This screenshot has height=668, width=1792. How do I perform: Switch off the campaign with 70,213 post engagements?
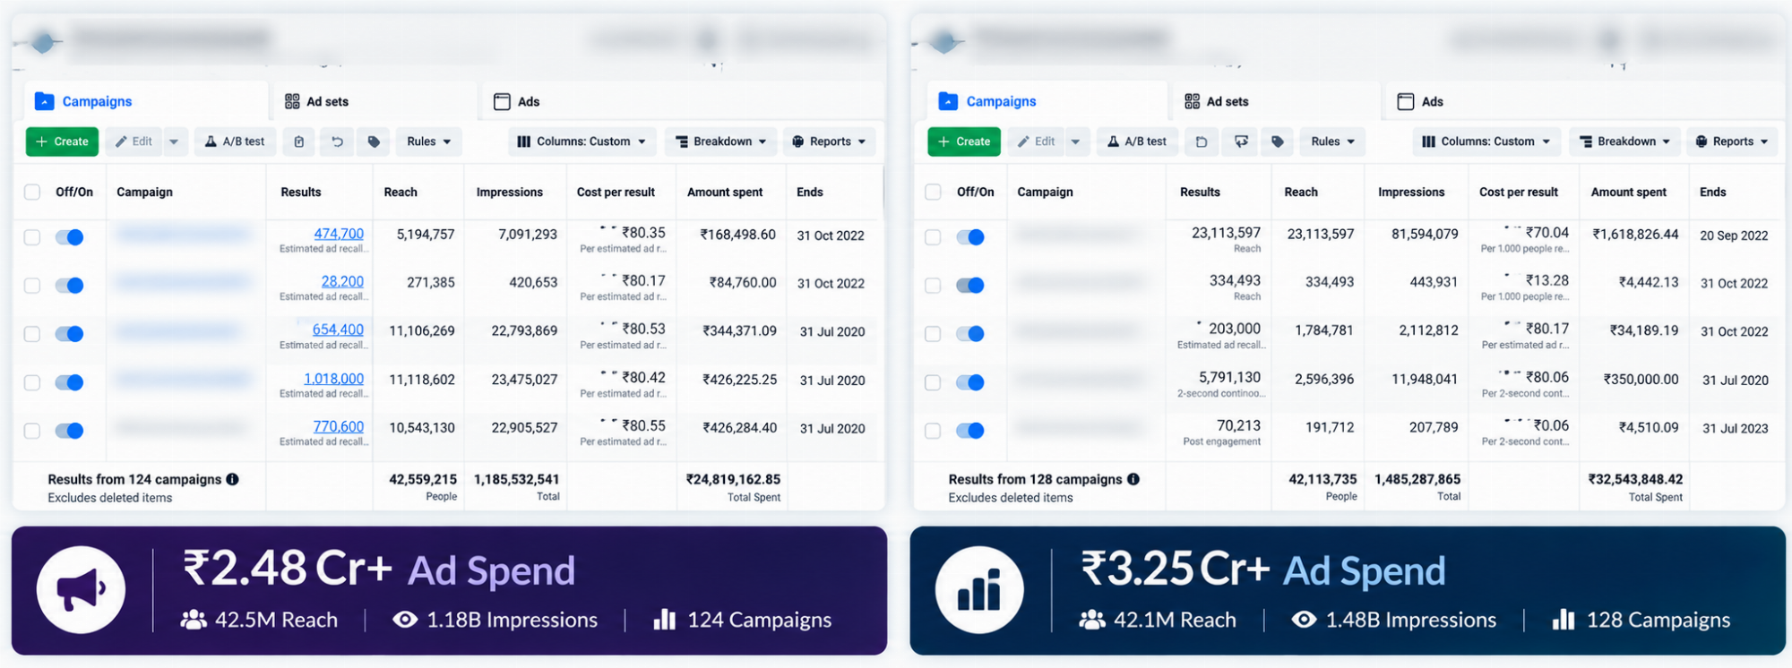coord(970,431)
